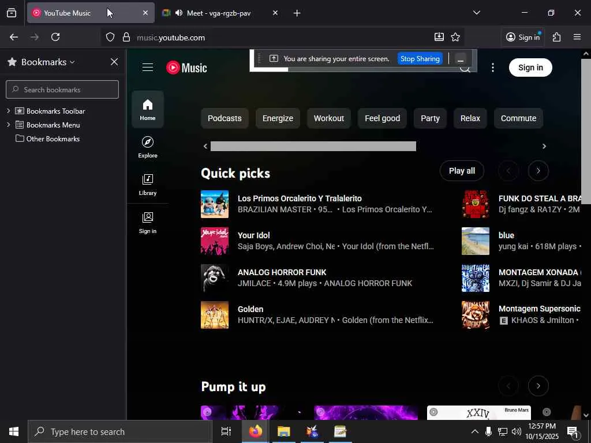This screenshot has width=591, height=443.
Task: Expand Bookmarks Toolbar folder
Action: click(8, 111)
